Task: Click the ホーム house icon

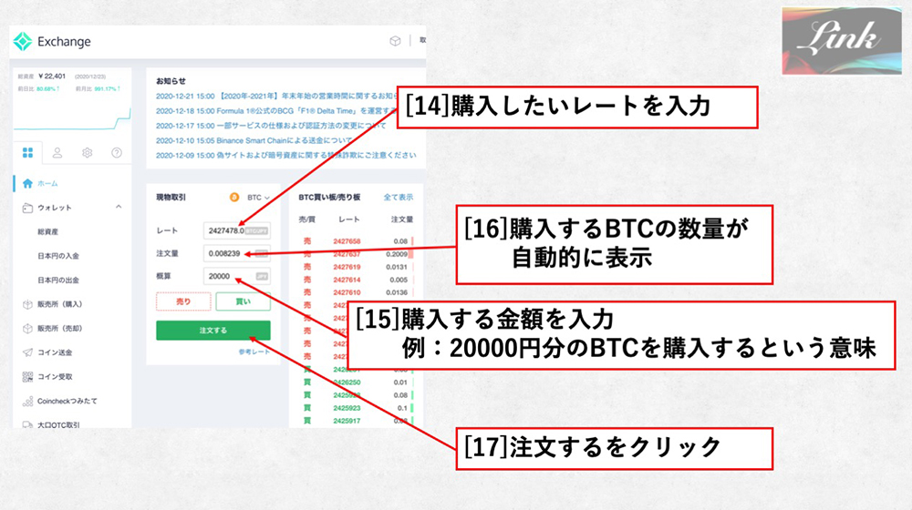Action: [x=27, y=184]
